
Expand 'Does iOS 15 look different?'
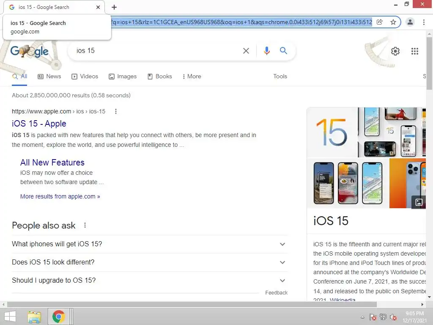(x=150, y=262)
